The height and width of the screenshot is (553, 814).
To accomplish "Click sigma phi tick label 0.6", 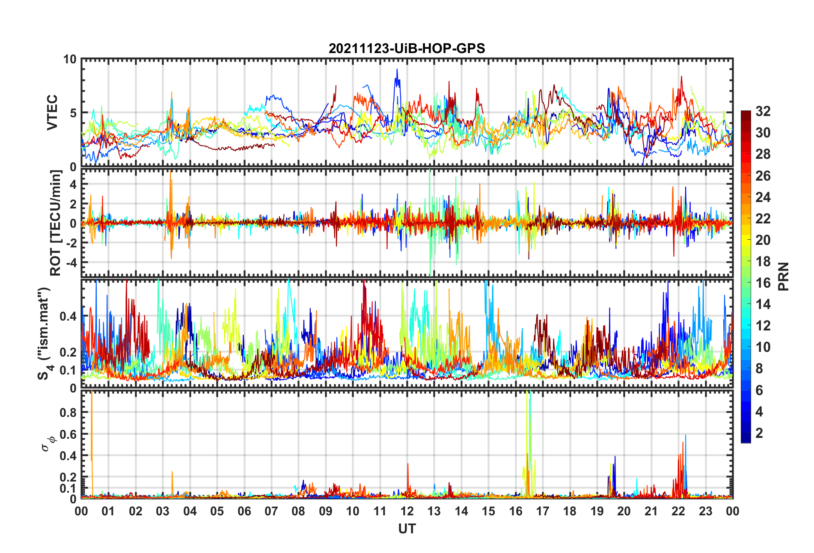I will click(x=68, y=434).
